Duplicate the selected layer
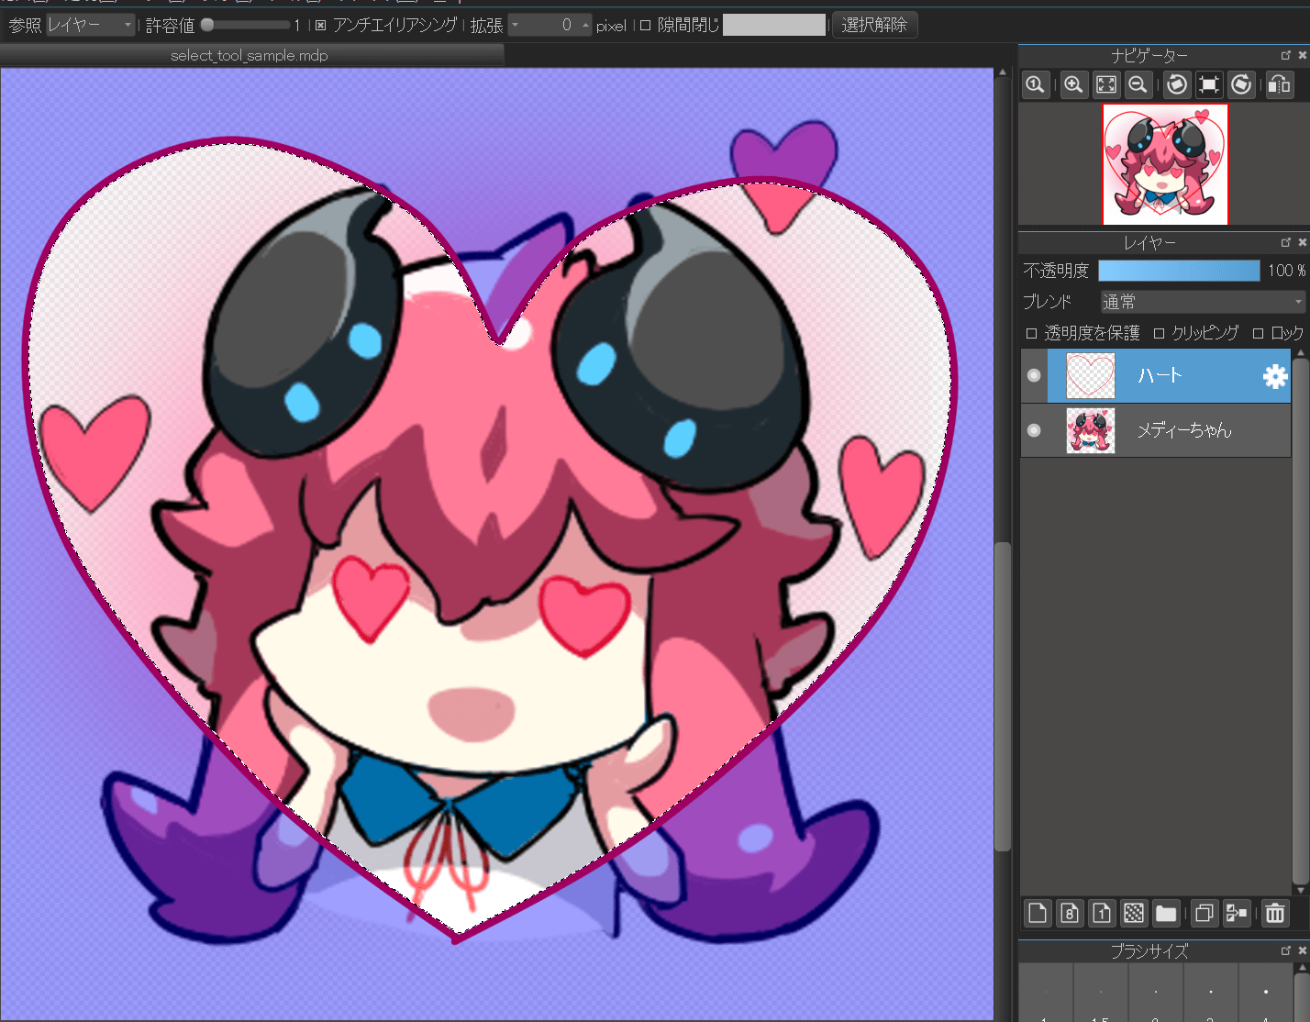The width and height of the screenshot is (1310, 1022). point(1204,913)
